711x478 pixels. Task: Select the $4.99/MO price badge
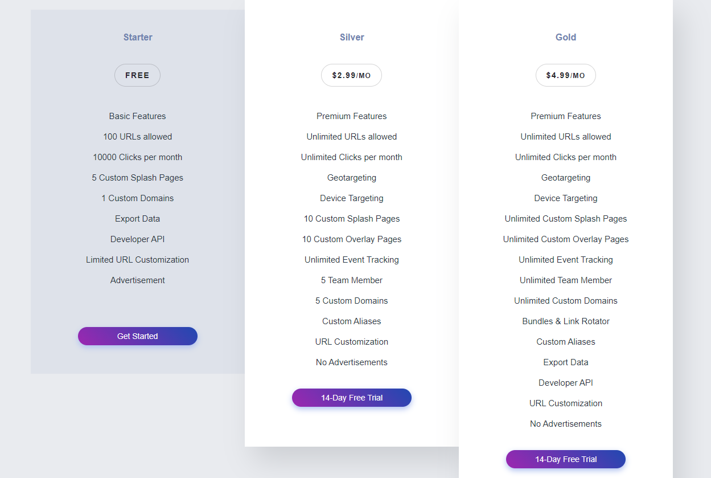coord(565,75)
